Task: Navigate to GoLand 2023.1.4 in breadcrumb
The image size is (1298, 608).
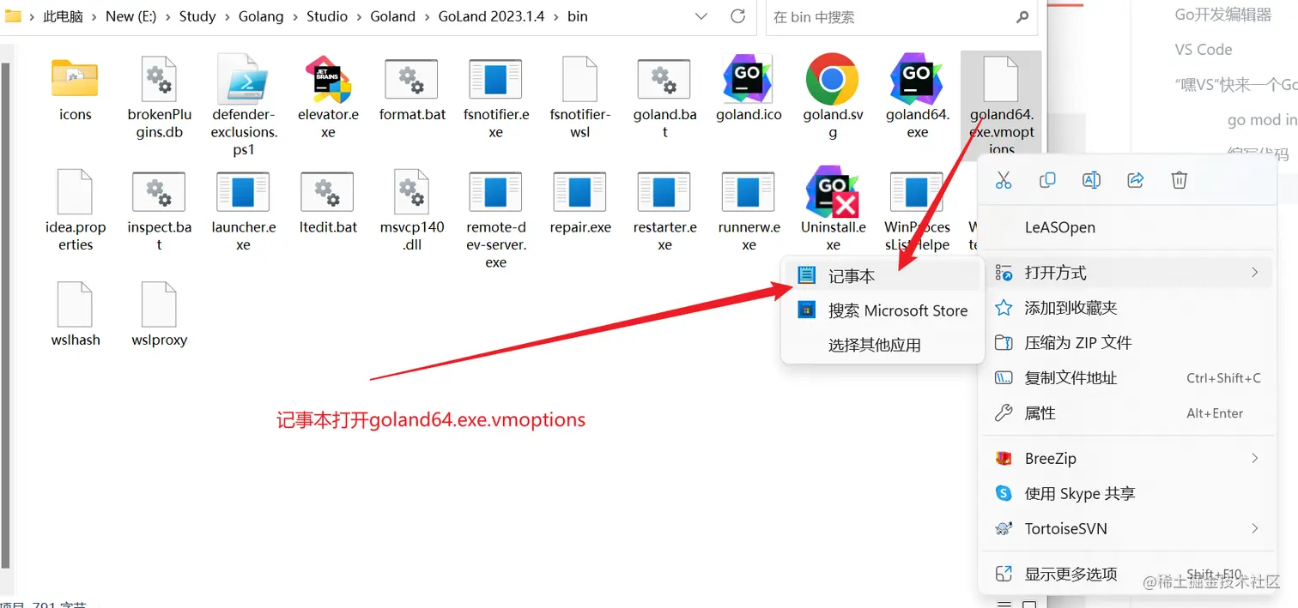Action: point(491,16)
